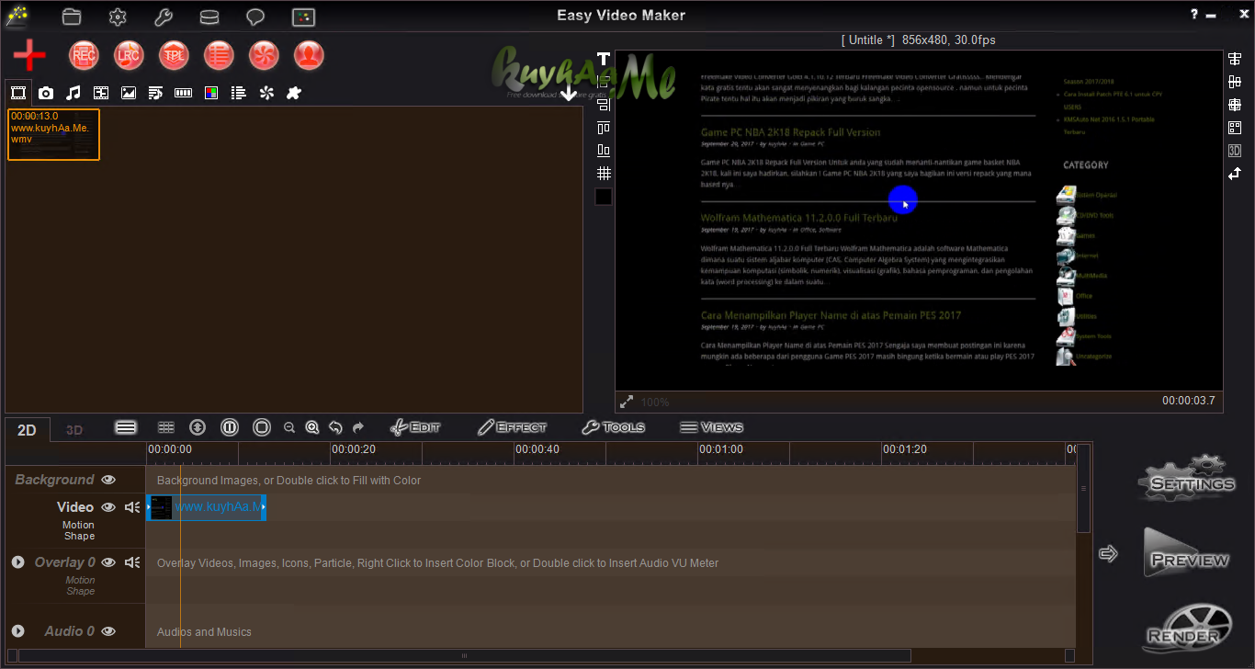Zoom in the timeline with plus magnifier
Screen dimensions: 1255x669
[312, 427]
